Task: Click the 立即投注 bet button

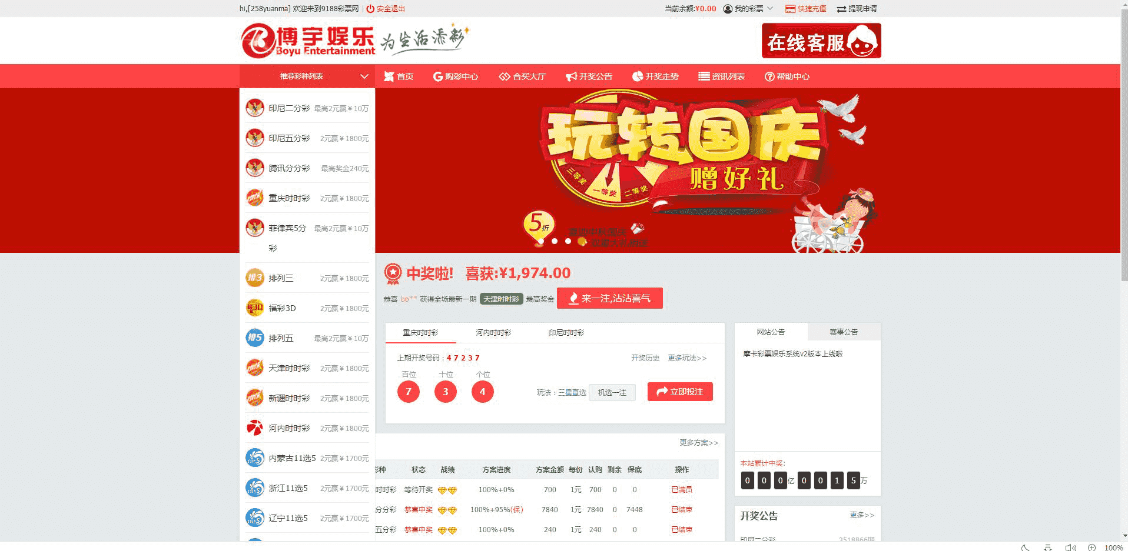Action: pyautogui.click(x=679, y=391)
